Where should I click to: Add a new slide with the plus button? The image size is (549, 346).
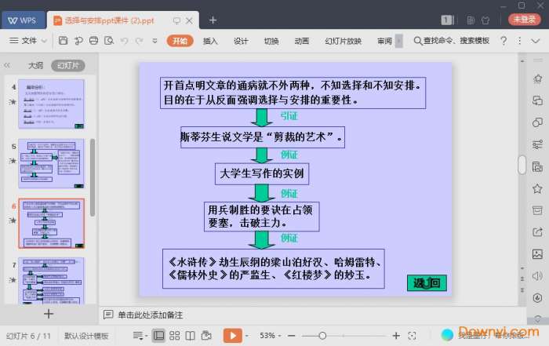click(x=49, y=314)
